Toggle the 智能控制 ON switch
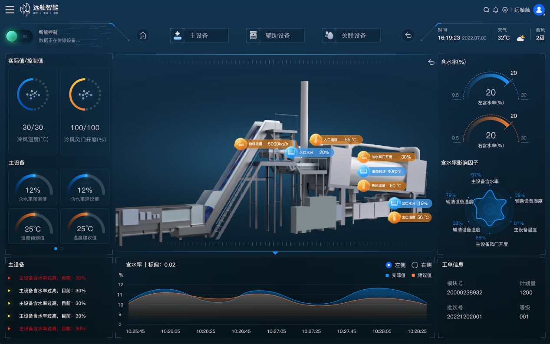 pos(19,36)
